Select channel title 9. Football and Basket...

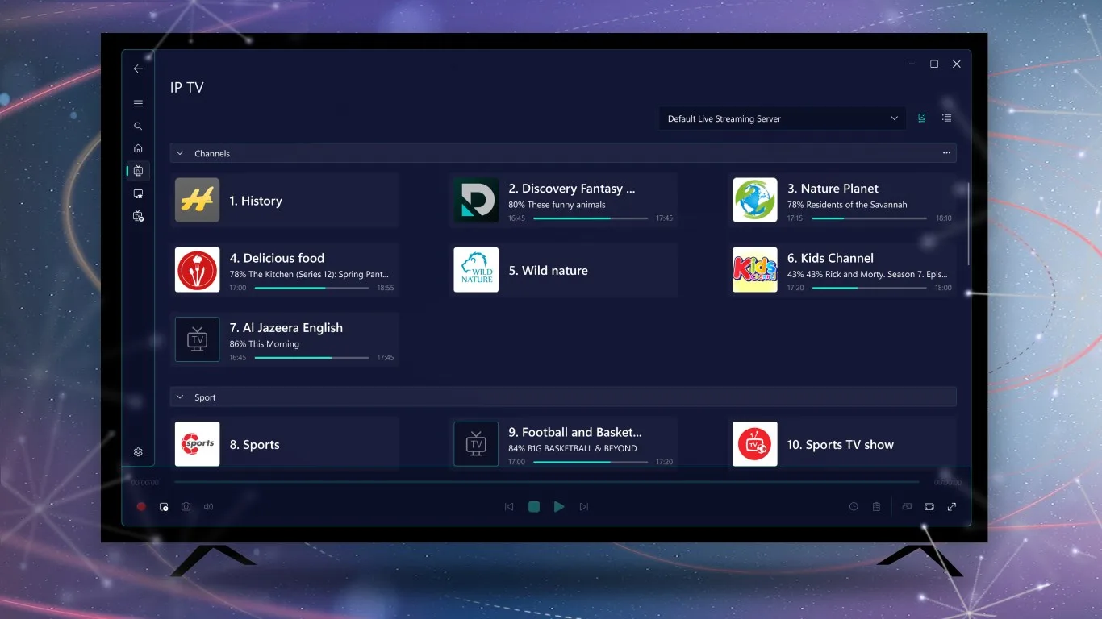[x=575, y=432]
